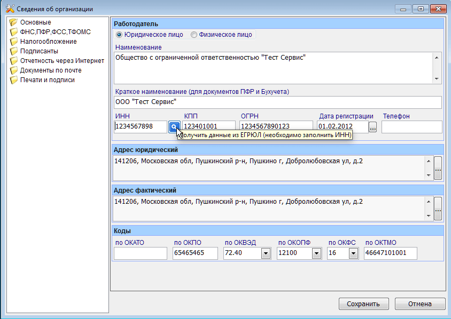
Task: Close the Сведения об организации window
Action: coord(438,9)
